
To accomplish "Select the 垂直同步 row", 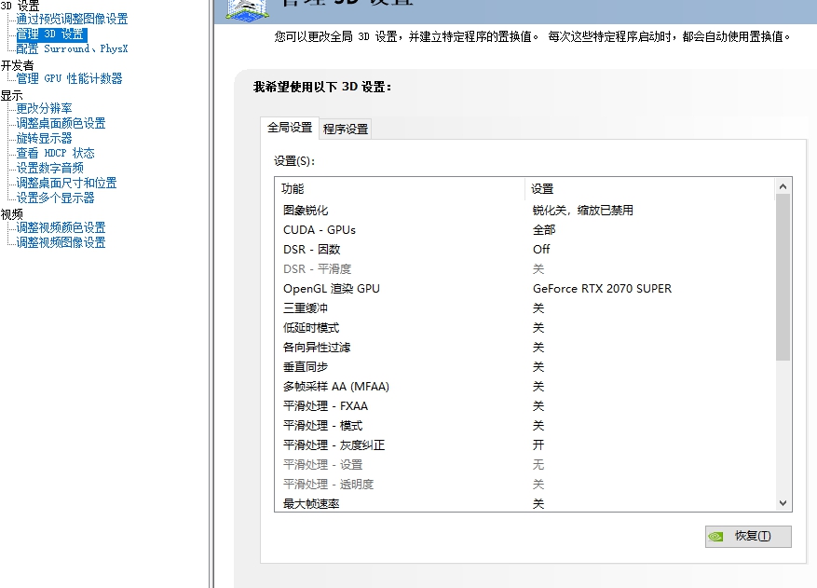I will click(525, 367).
